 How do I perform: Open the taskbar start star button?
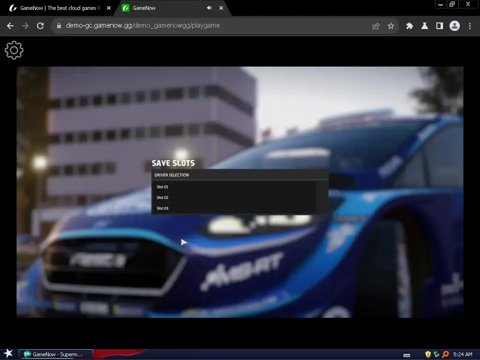pos(8,353)
